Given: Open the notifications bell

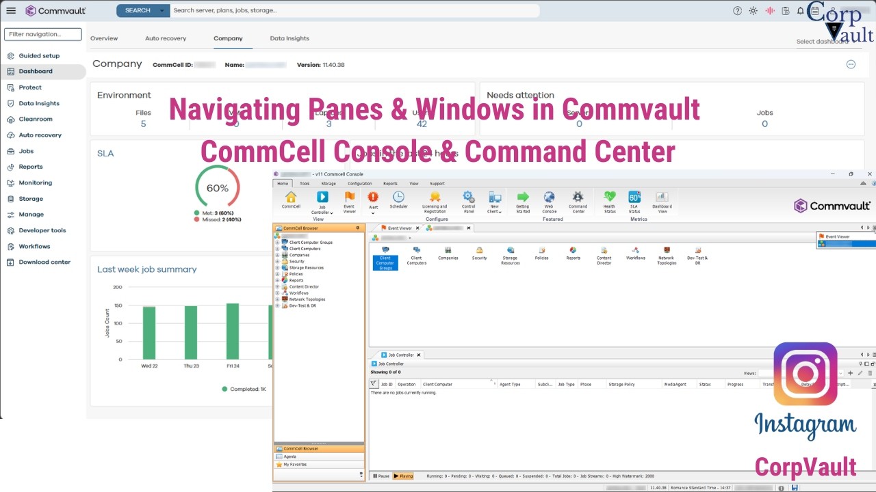Looking at the screenshot, I should point(800,11).
